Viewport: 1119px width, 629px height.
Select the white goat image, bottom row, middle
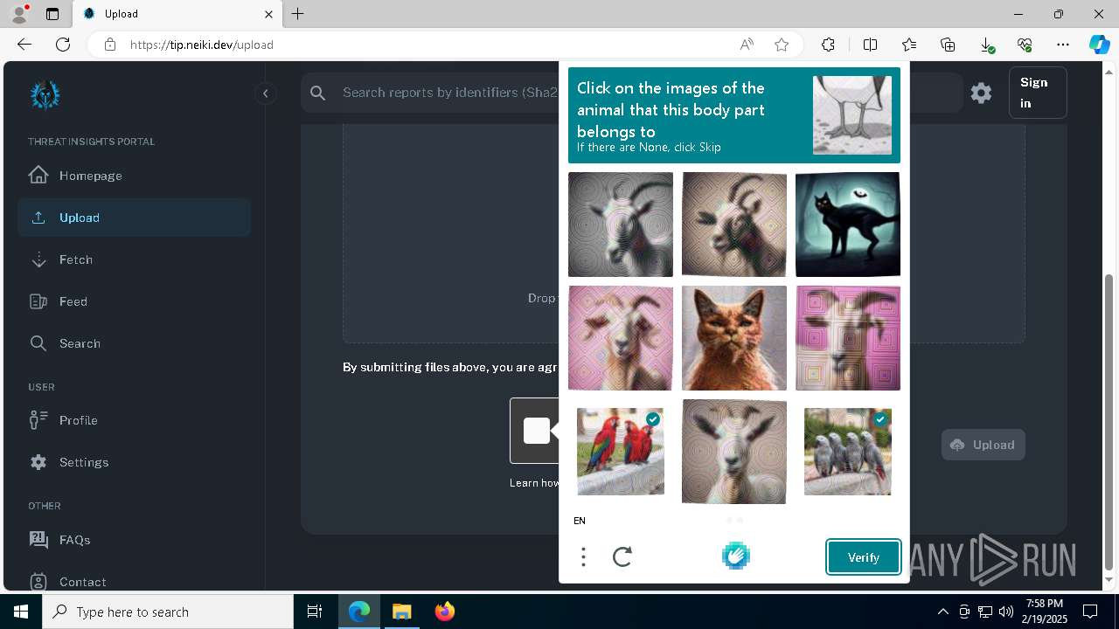[x=734, y=452]
